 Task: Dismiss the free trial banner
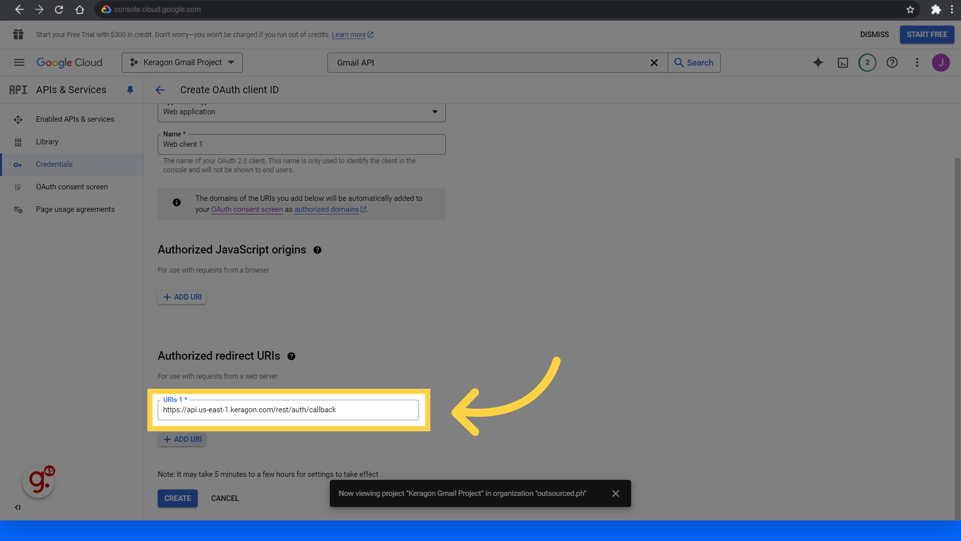tap(874, 35)
